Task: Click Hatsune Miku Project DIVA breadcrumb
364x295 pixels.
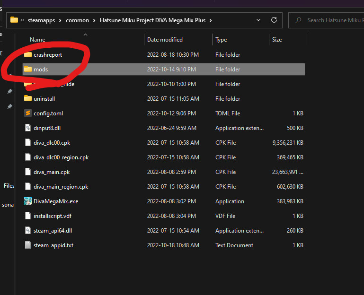Action: 152,20
